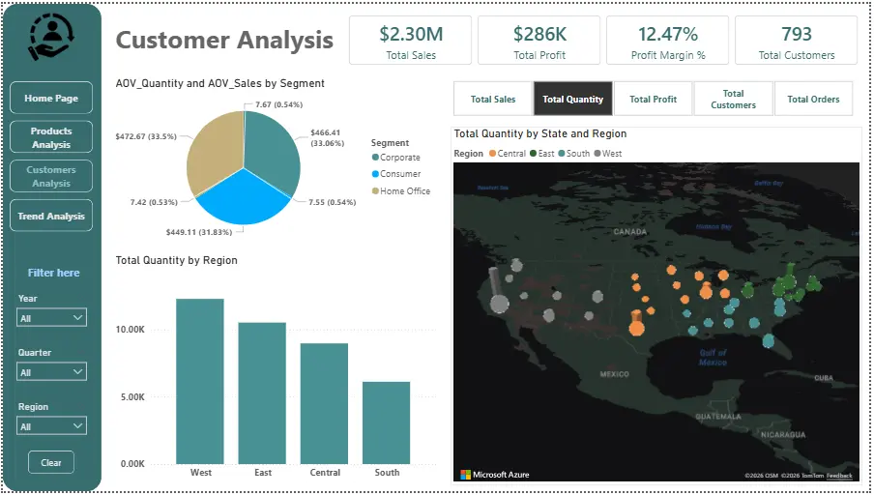Viewport: 874px width, 495px height.
Task: Click the $472.67 (33.5%) pie label
Action: coord(146,136)
